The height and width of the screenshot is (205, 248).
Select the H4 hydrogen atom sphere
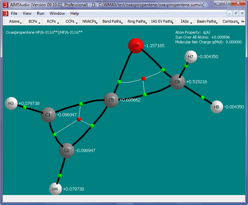tap(55, 189)
